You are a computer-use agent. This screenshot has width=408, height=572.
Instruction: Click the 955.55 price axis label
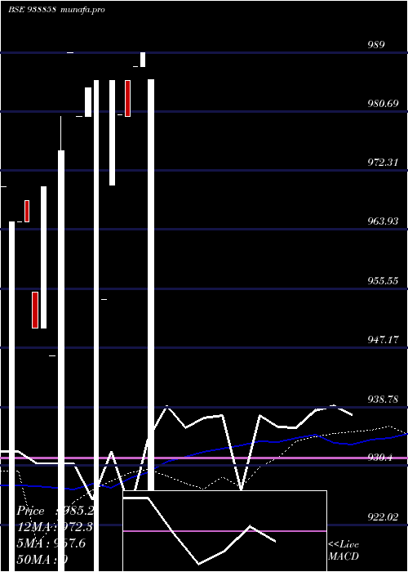click(x=383, y=281)
